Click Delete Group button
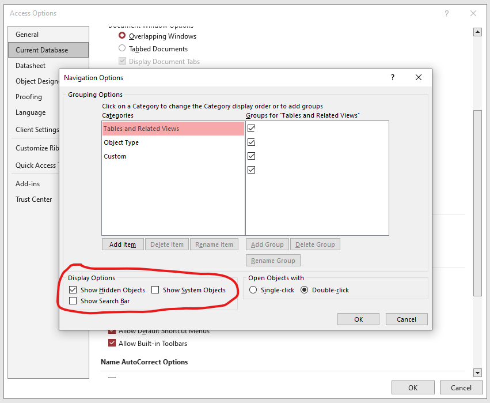This screenshot has height=403, width=490. (x=315, y=244)
